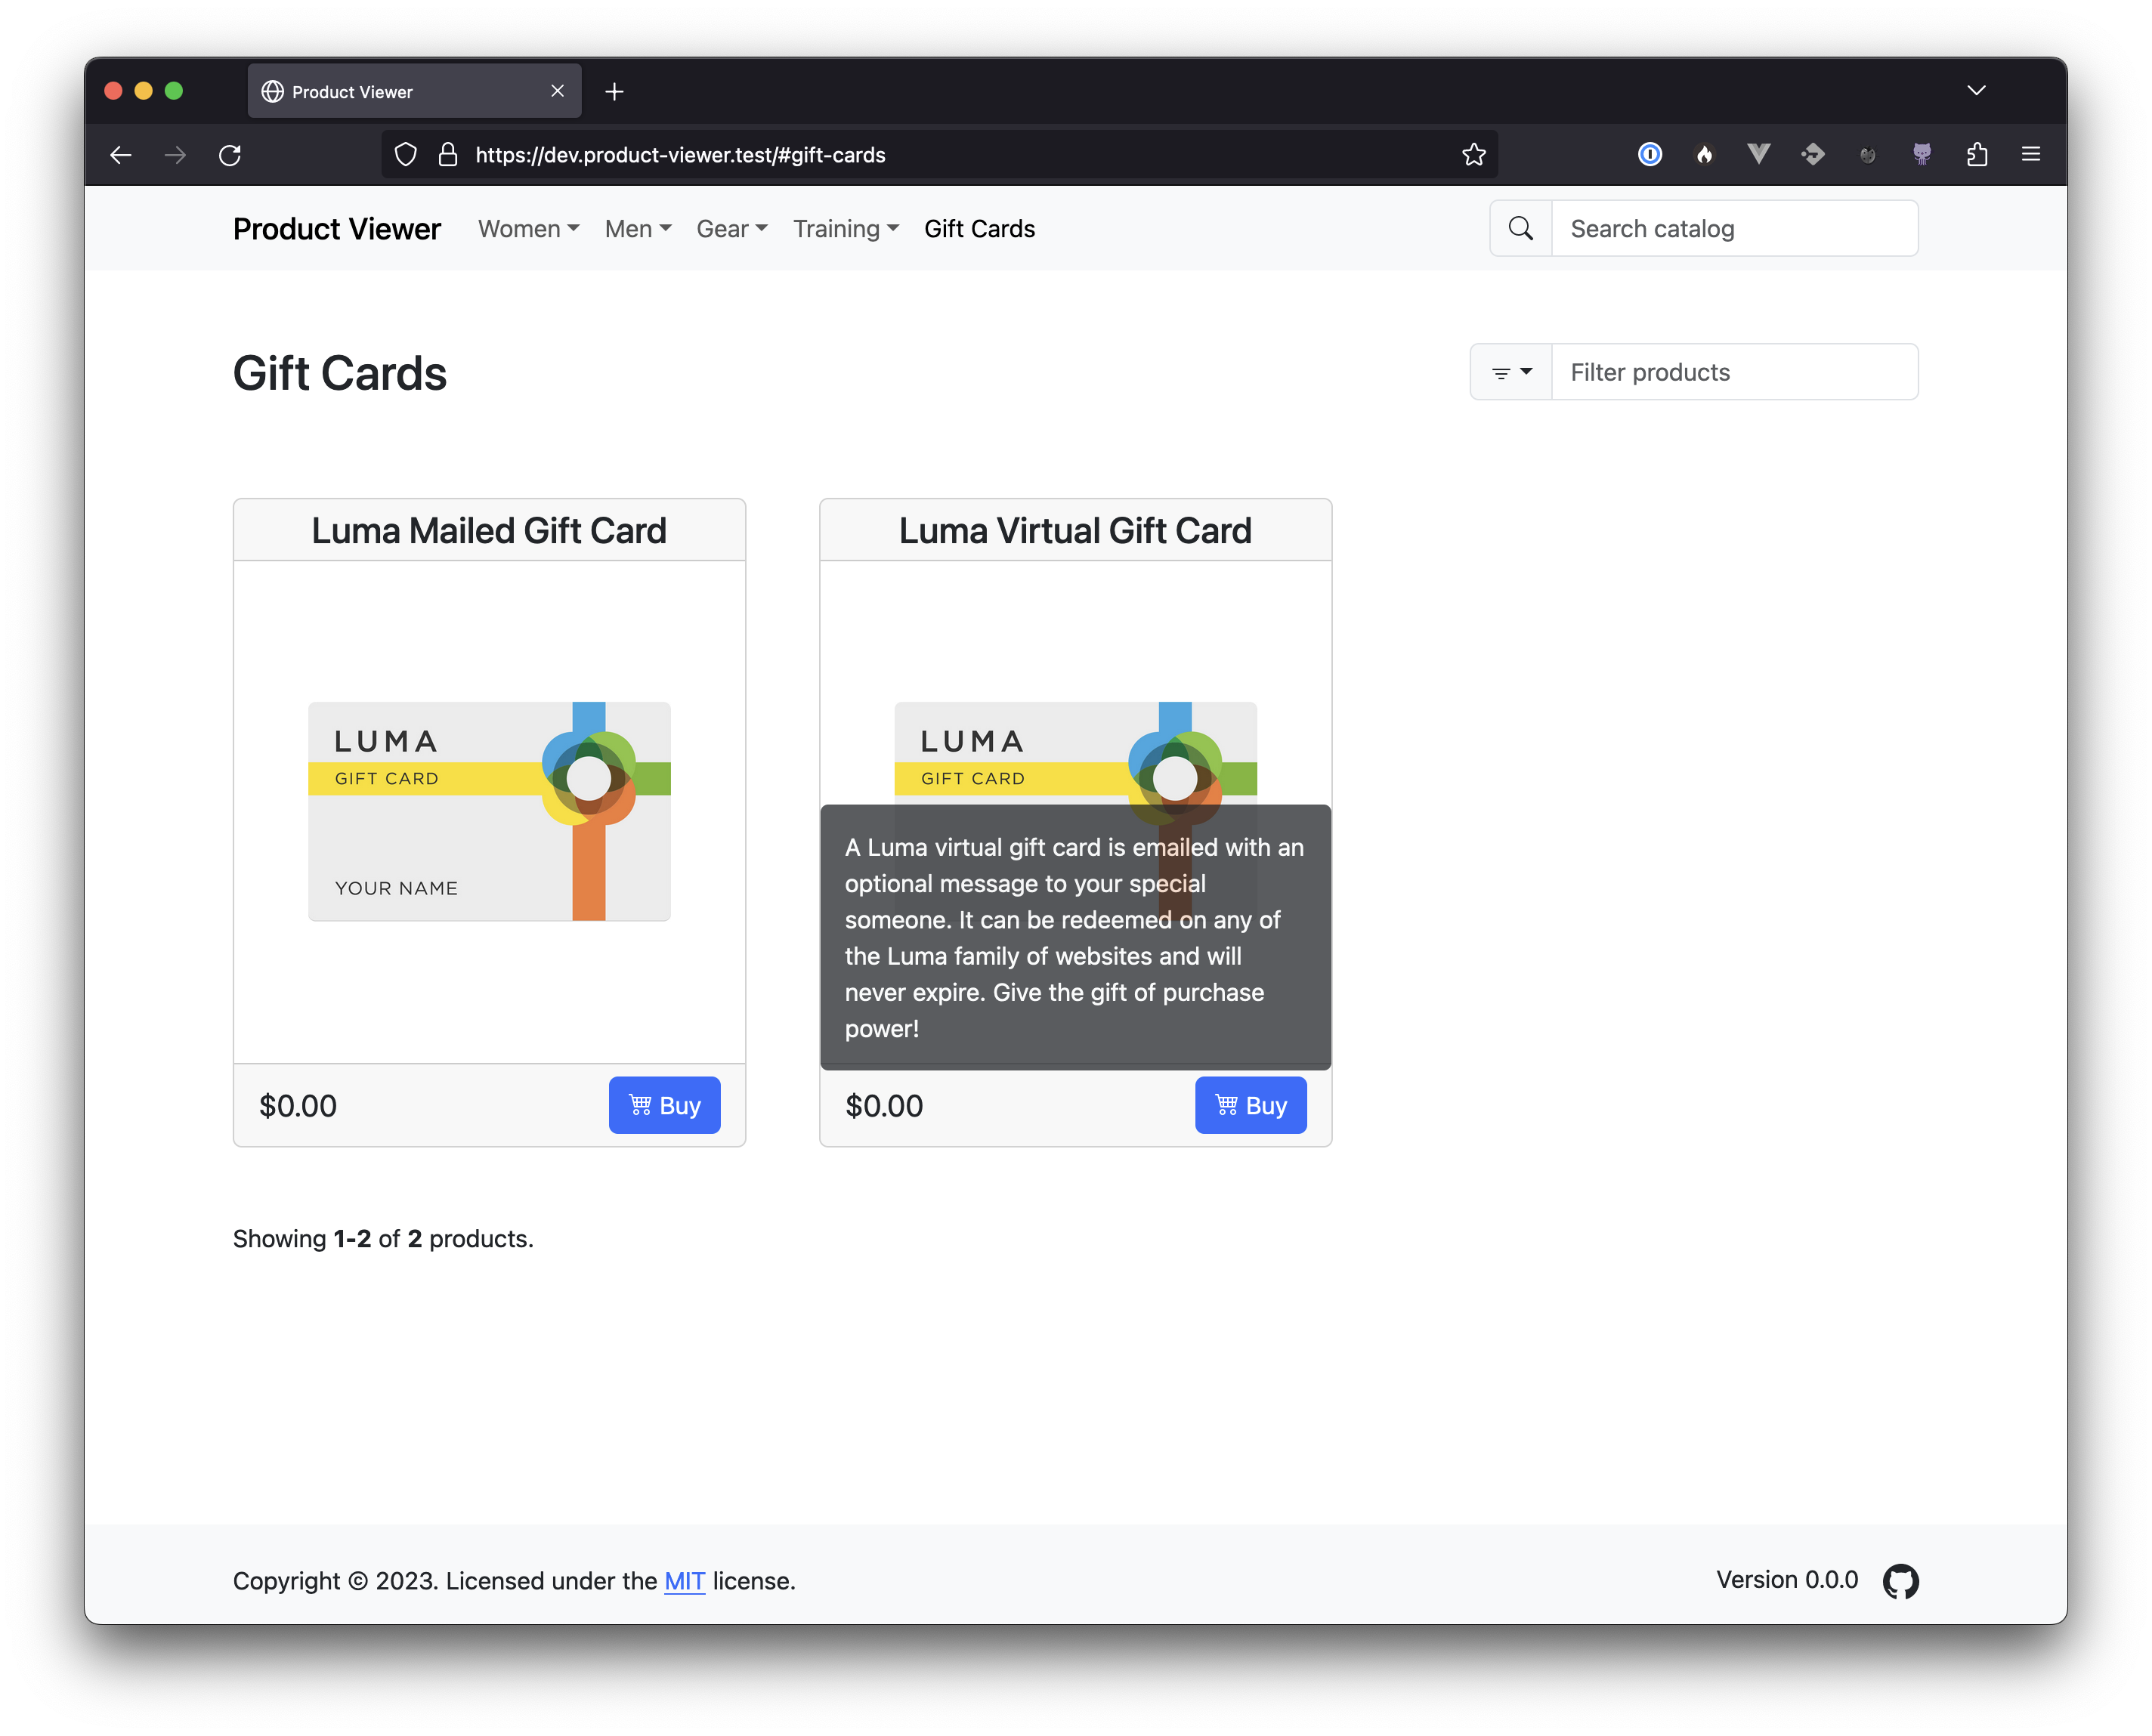Open a new browser tab

click(614, 92)
